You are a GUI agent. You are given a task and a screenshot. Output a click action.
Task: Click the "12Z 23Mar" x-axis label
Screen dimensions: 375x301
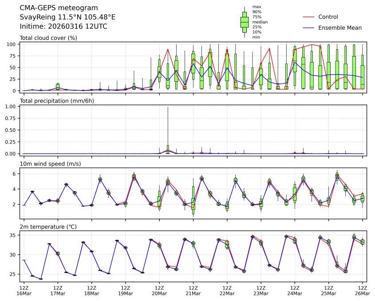[x=261, y=290]
